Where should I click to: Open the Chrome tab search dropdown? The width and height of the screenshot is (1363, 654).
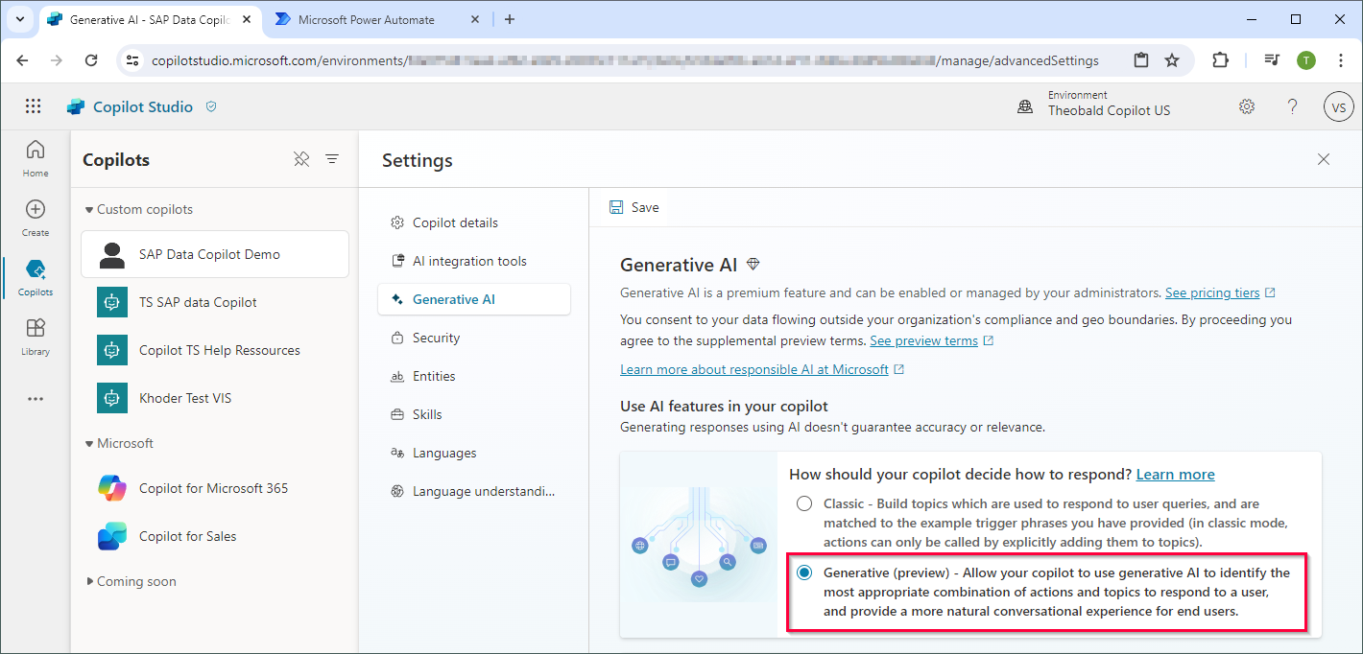(x=18, y=19)
